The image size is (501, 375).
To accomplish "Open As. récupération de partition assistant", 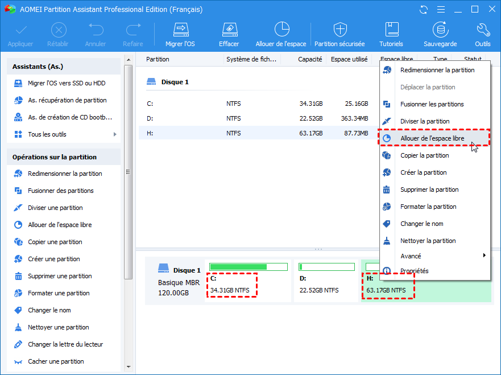I will (x=64, y=100).
